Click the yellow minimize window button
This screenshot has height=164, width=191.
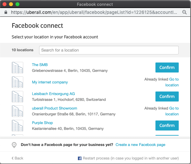[11, 4]
